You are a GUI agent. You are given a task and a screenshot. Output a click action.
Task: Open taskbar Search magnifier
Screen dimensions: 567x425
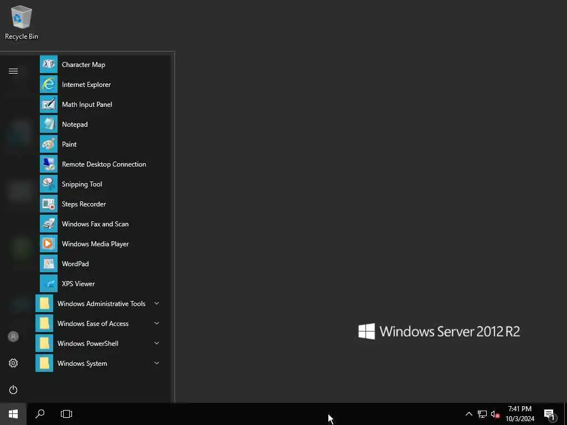click(x=40, y=414)
